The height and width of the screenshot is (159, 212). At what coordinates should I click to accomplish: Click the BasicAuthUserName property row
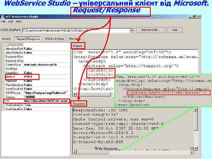click(x=37, y=61)
